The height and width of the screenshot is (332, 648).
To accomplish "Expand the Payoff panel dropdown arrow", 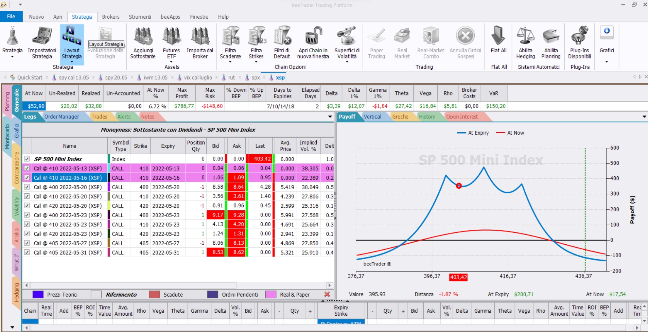I will [644, 117].
